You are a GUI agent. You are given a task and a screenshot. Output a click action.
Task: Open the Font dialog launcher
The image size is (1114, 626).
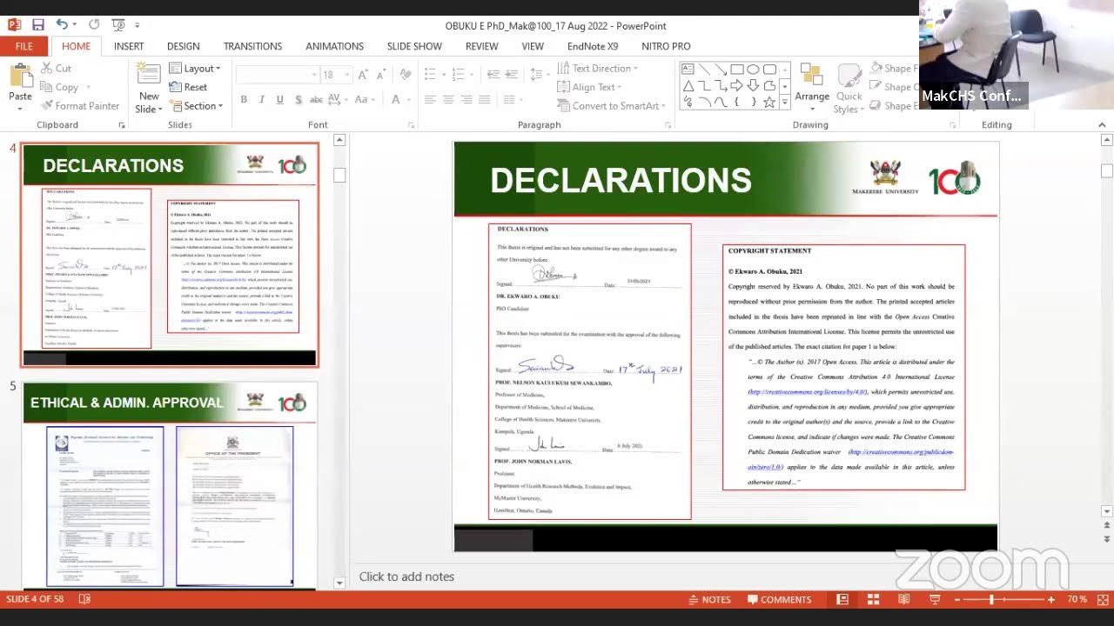[x=412, y=125]
